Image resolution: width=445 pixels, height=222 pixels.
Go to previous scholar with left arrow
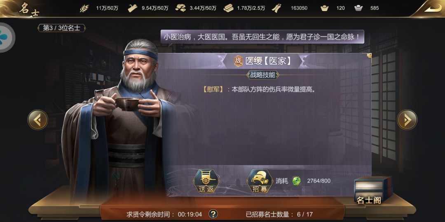(38, 120)
